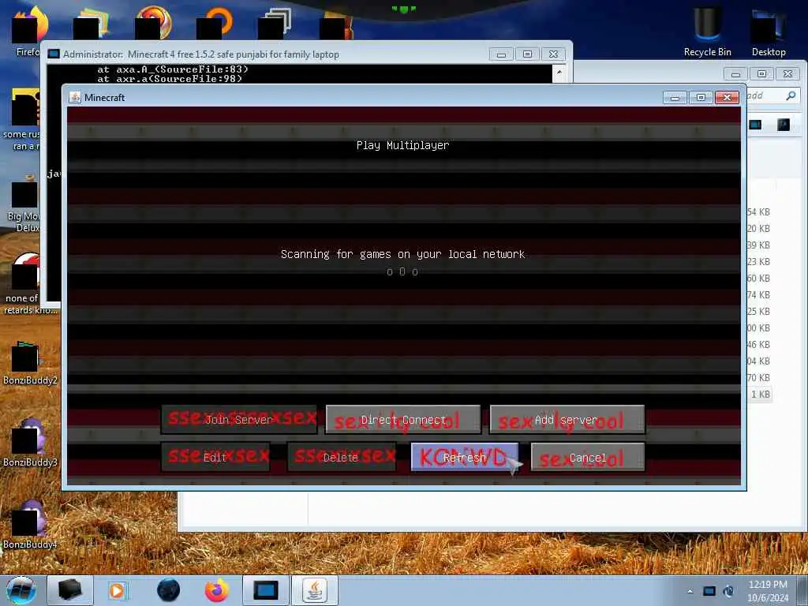
Task: Click the Add server button
Action: point(567,420)
